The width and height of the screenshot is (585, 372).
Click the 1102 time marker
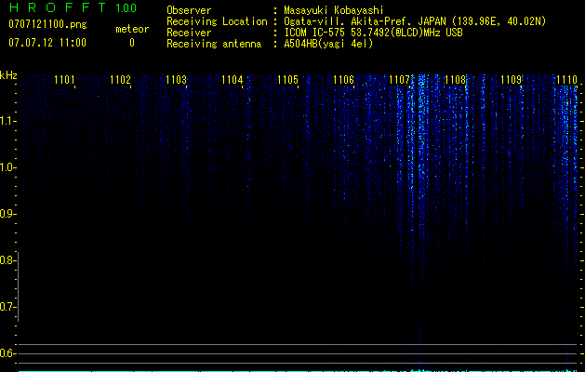(x=120, y=79)
